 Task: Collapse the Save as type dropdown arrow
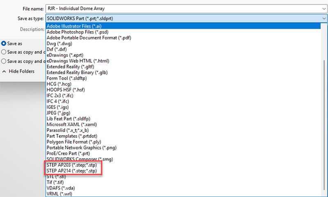click(324, 18)
